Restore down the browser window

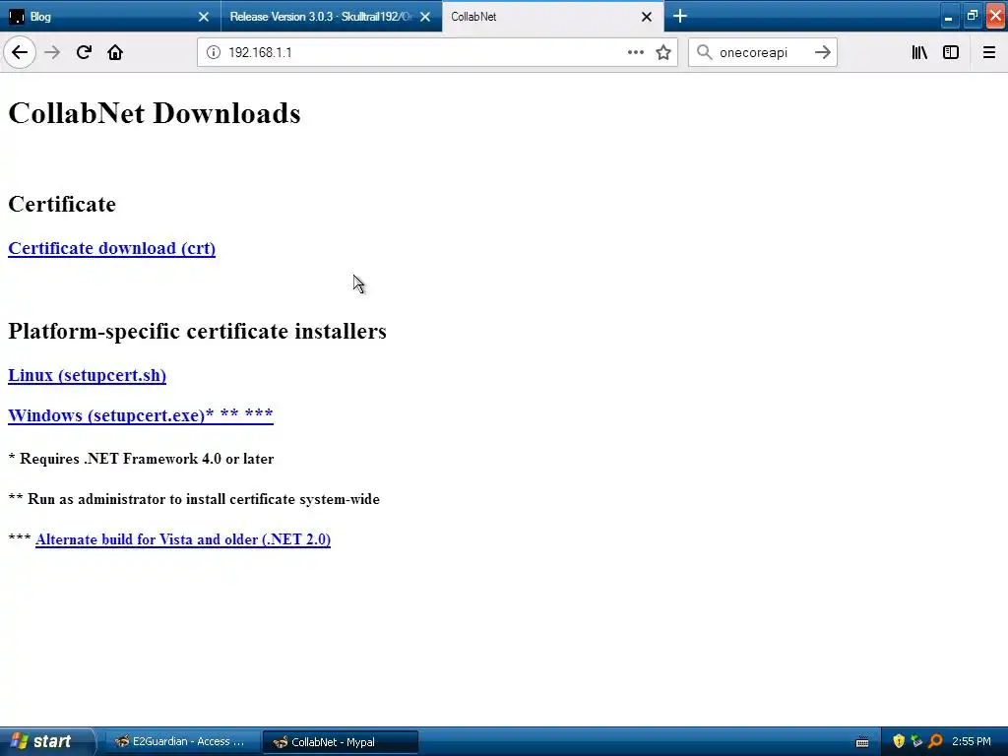[972, 17]
